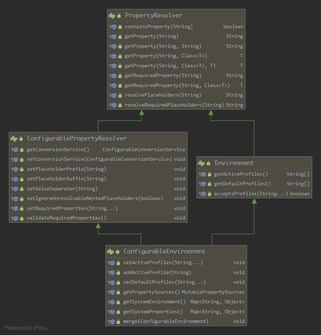Click the lock icon beside getProperty(String)

point(120,37)
